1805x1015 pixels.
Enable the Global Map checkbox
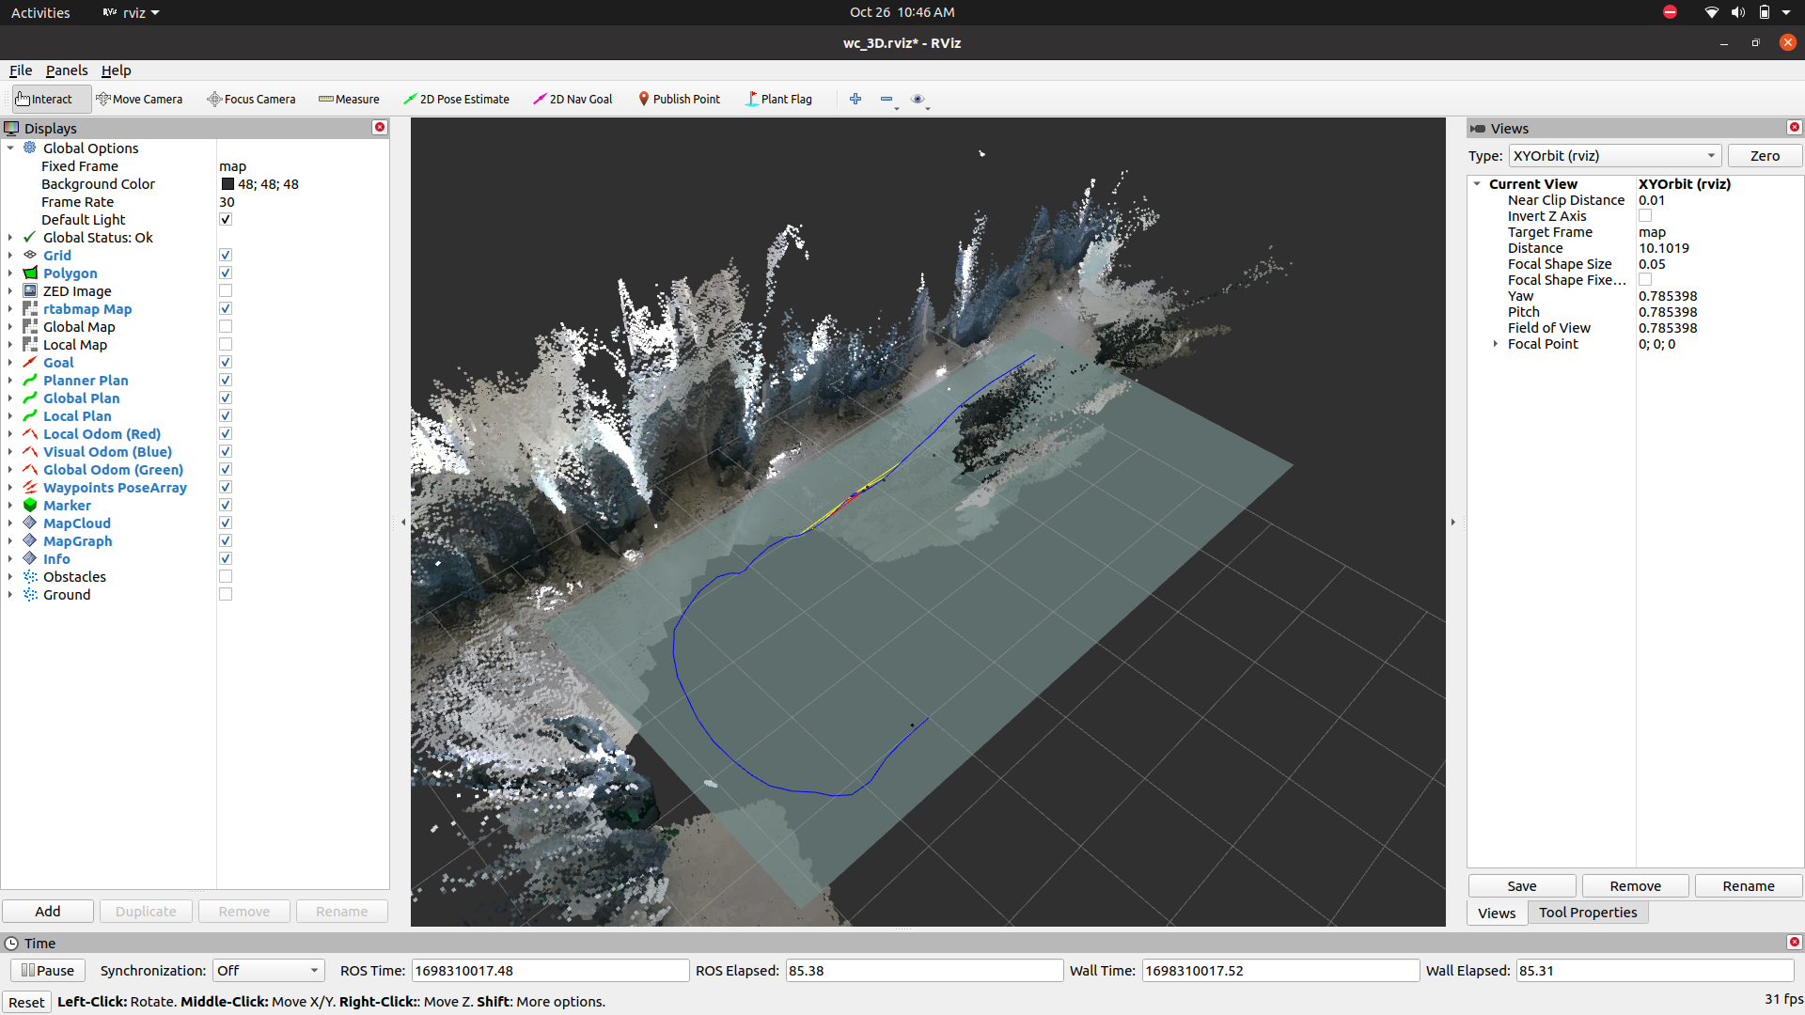coord(226,326)
